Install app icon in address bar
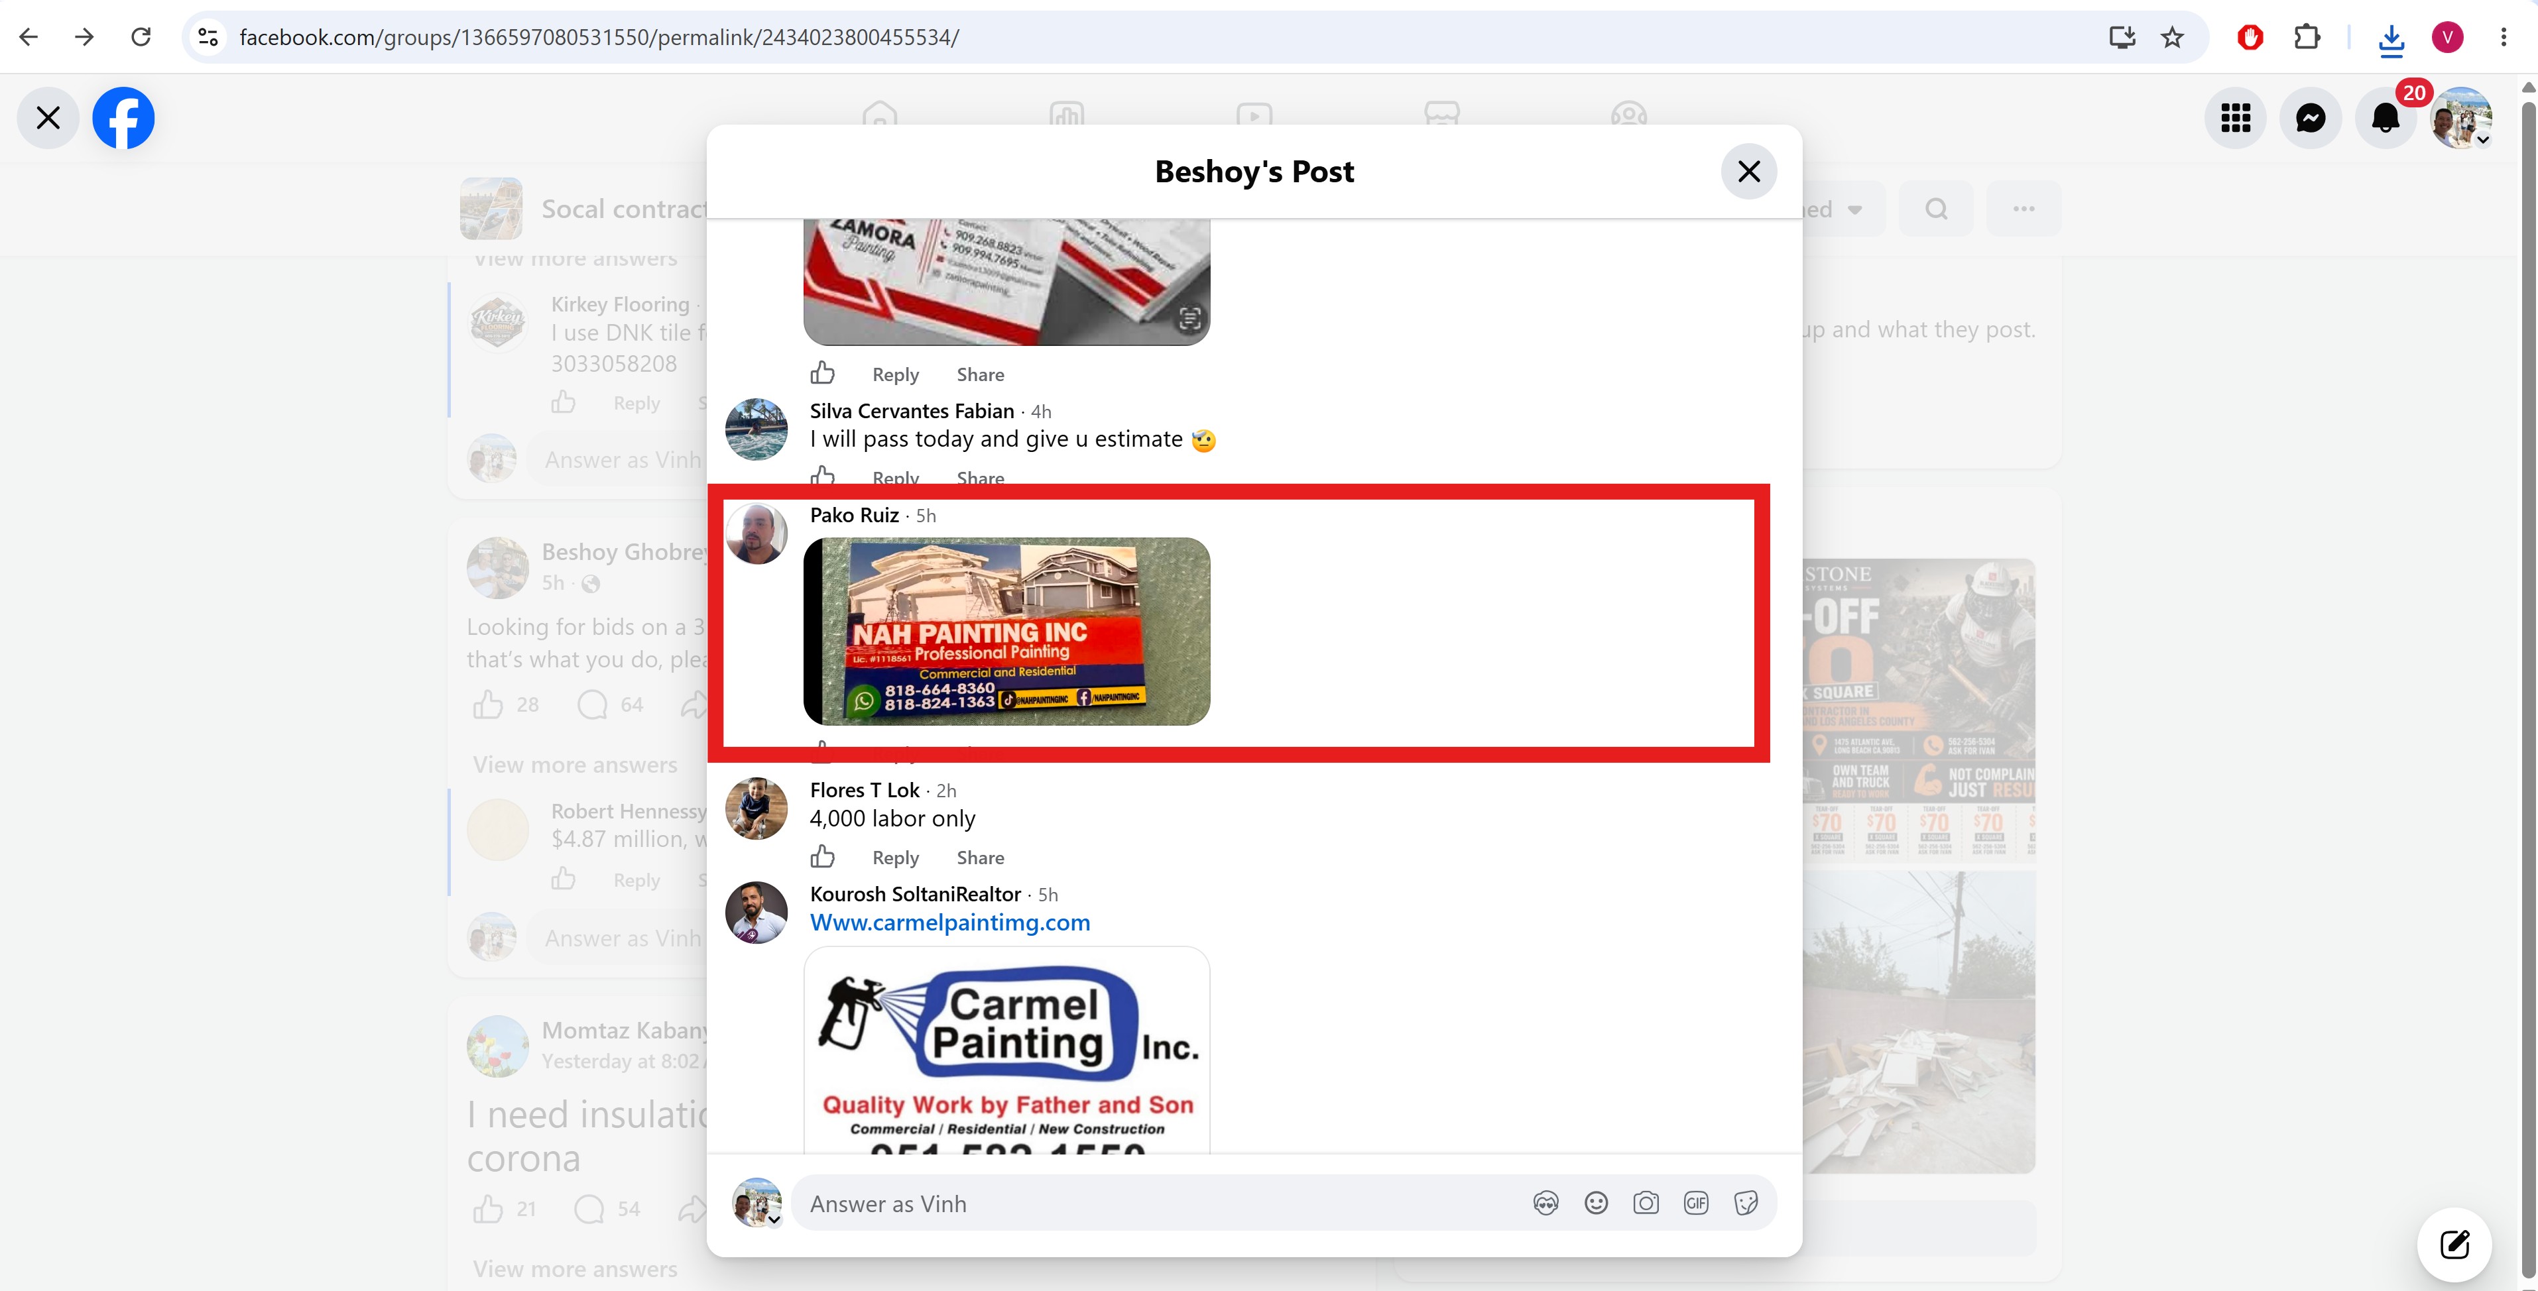This screenshot has width=2538, height=1291. [x=2121, y=37]
